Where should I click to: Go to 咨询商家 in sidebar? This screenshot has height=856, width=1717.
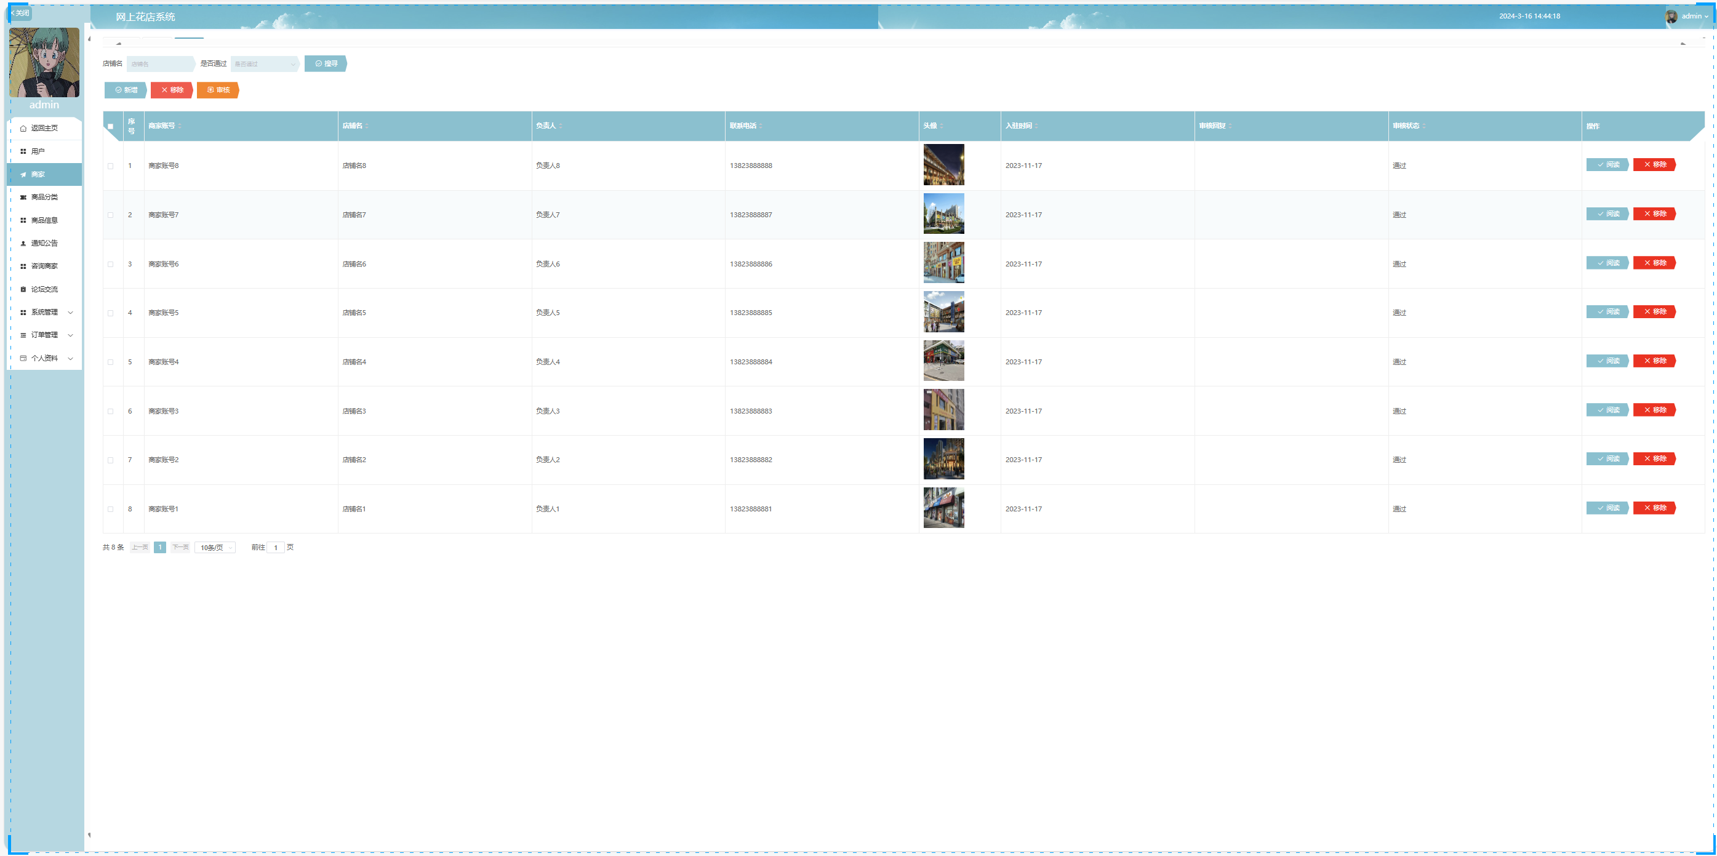click(44, 266)
